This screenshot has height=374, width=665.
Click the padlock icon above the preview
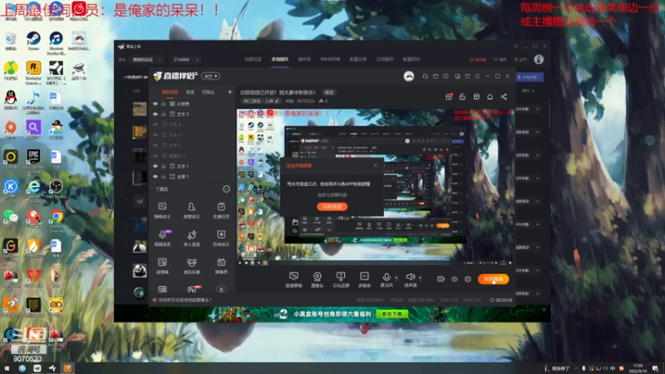pyautogui.click(x=462, y=96)
